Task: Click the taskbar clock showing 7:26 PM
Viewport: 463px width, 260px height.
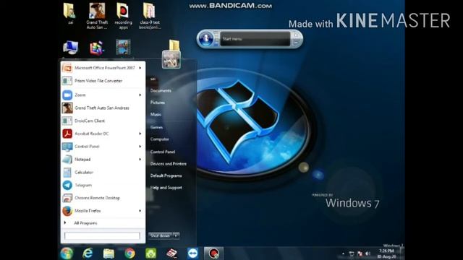Action: click(386, 253)
